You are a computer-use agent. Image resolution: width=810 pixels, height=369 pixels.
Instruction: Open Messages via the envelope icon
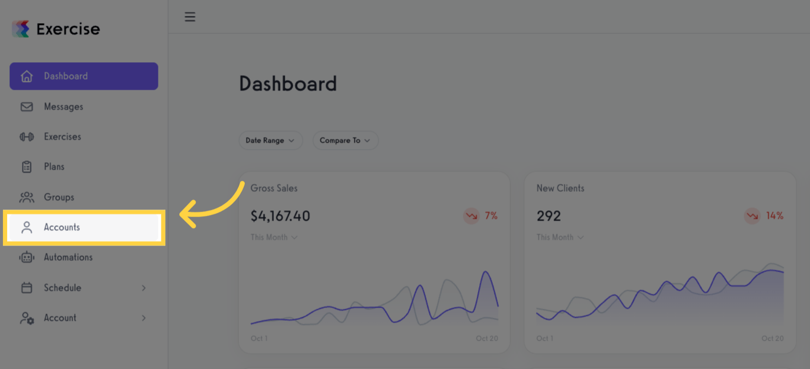[x=27, y=107]
